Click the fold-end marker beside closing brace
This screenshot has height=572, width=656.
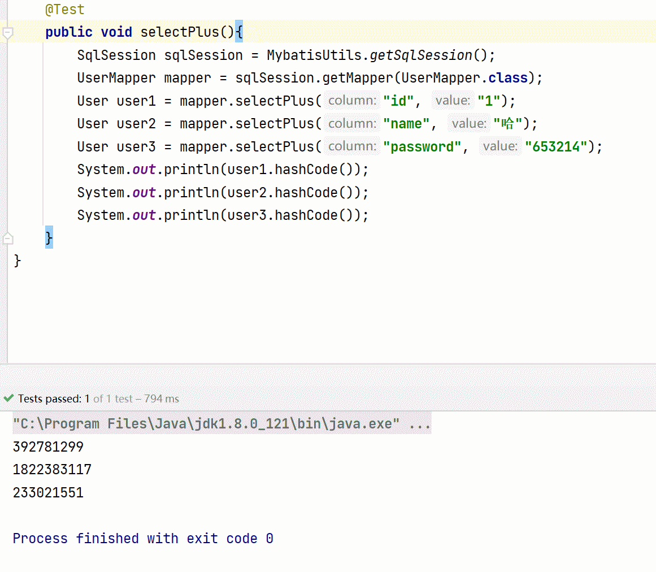coord(7,238)
